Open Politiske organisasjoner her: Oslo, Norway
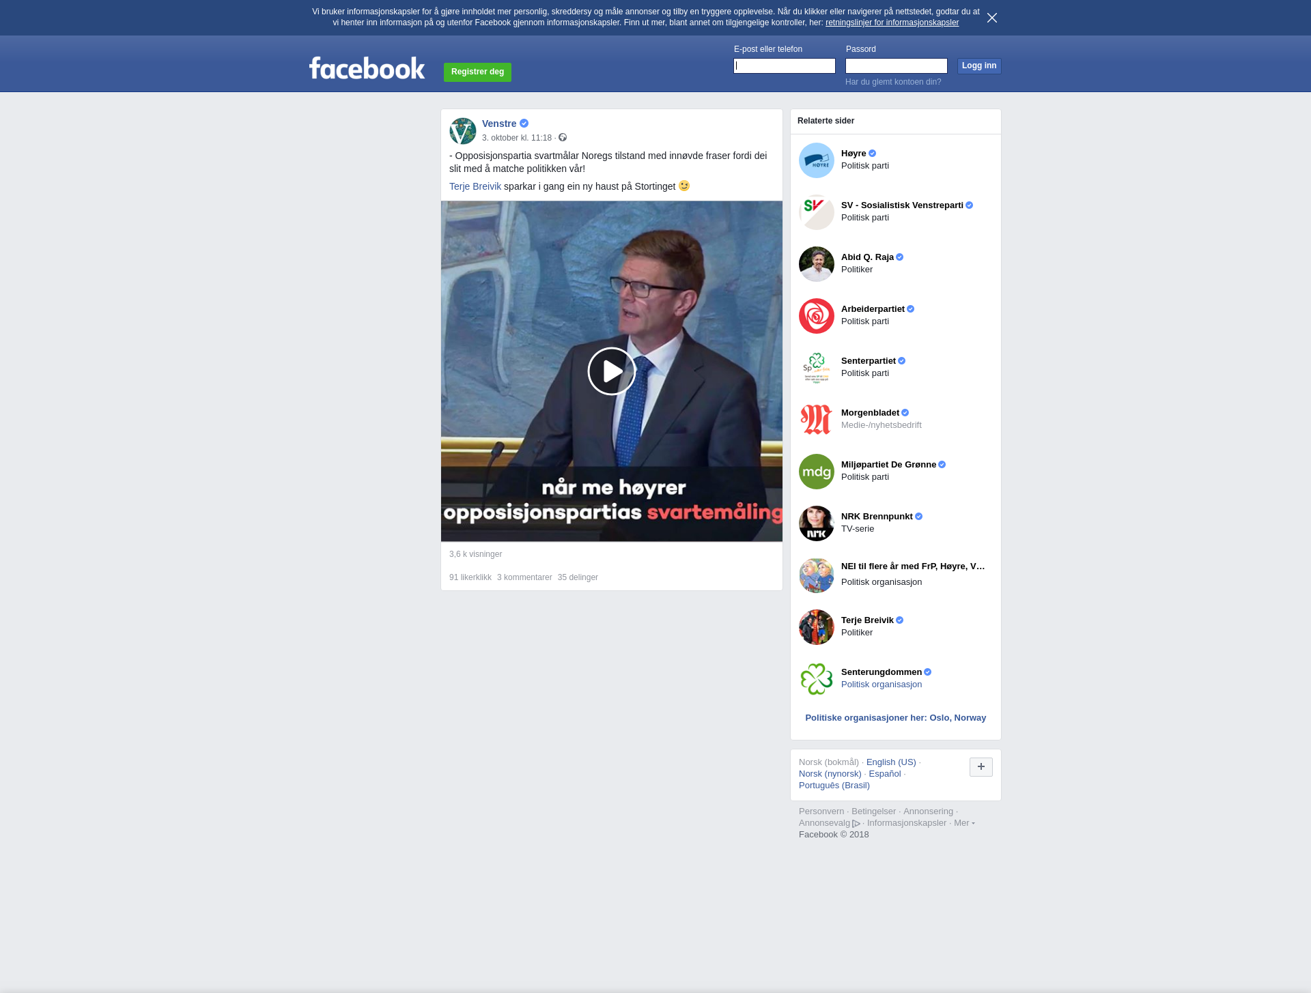Image resolution: width=1311 pixels, height=993 pixels. (x=896, y=718)
